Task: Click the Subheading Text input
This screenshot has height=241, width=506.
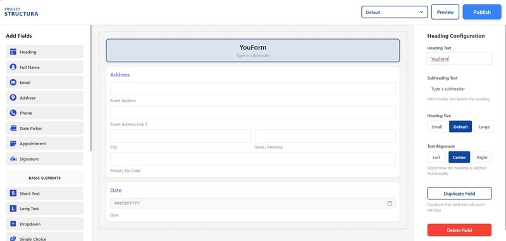Action: coord(459,89)
